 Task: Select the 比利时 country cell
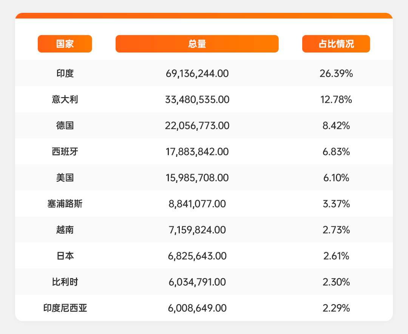point(65,282)
